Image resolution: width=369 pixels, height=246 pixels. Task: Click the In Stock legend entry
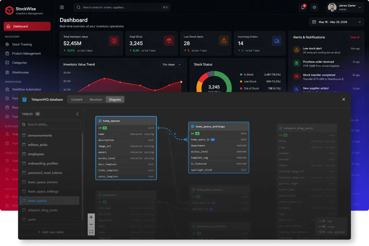coord(260,75)
